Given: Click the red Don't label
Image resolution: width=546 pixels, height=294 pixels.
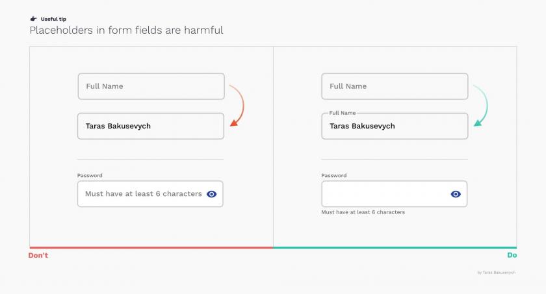Looking at the screenshot, I should (x=38, y=255).
